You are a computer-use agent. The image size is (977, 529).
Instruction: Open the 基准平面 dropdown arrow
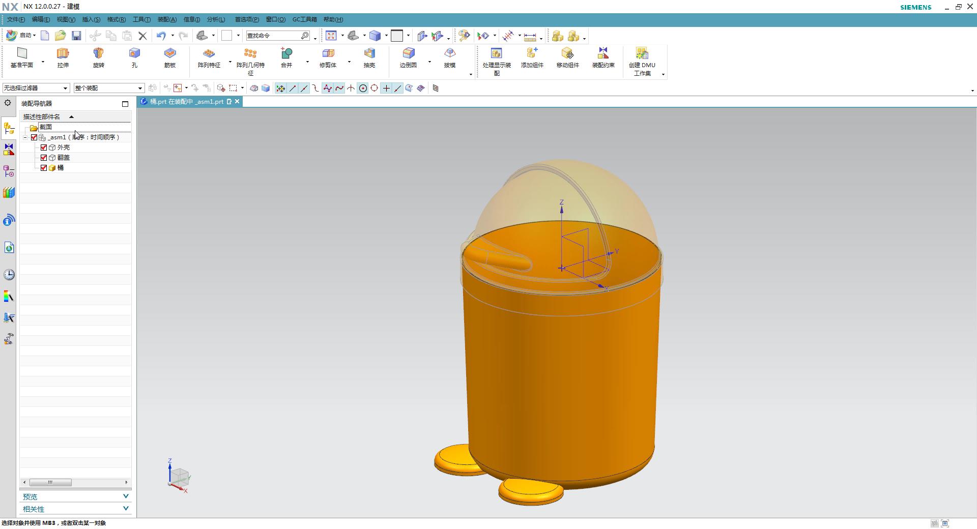(43, 62)
